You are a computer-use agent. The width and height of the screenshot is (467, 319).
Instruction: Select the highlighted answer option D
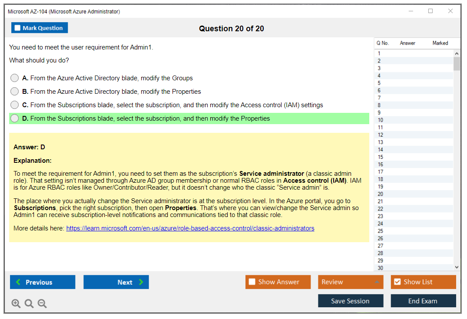coord(14,118)
